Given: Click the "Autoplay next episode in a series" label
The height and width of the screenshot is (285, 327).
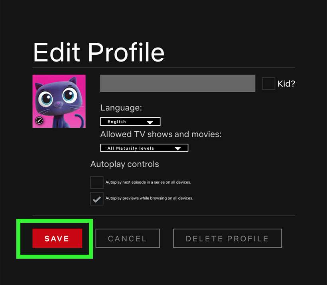Looking at the screenshot, I should click(148, 182).
